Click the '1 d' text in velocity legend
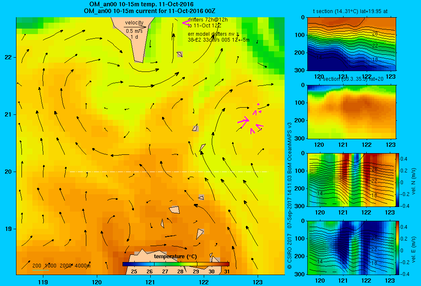The image size is (421, 286). pyautogui.click(x=134, y=37)
